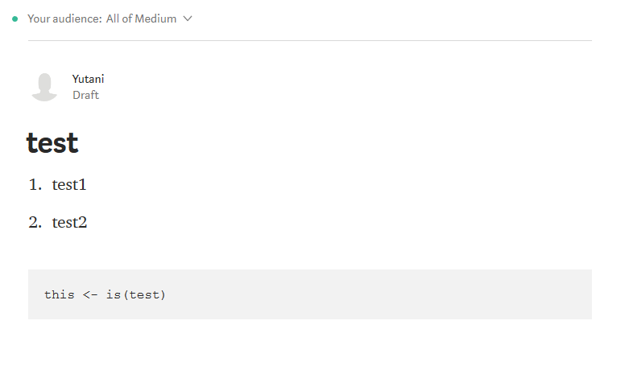Image resolution: width=625 pixels, height=370 pixels.
Task: Expand the audience chevron arrow
Action: (x=188, y=18)
